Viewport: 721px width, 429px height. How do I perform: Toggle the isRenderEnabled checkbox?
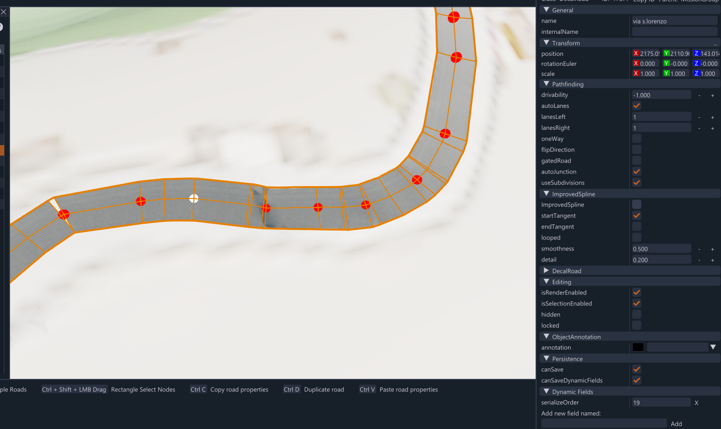pyautogui.click(x=637, y=293)
